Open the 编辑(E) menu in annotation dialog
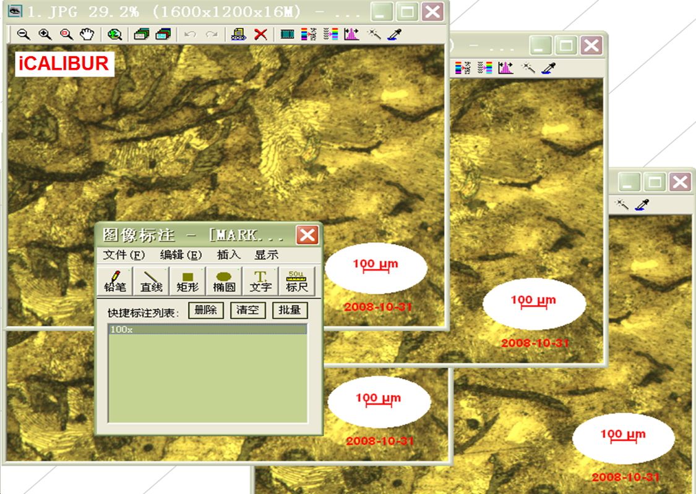The image size is (696, 494). 181,254
